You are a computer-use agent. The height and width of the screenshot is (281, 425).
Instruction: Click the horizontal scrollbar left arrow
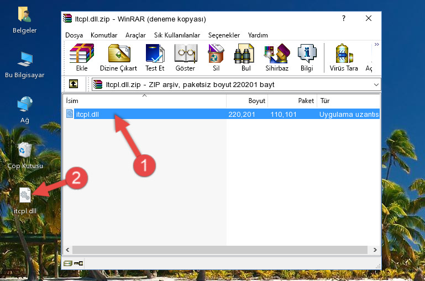67,250
